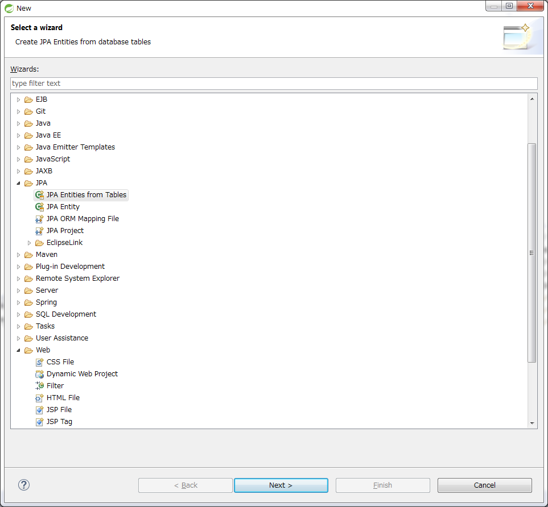Open the help question mark icon
Image resolution: width=548 pixels, height=507 pixels.
24,485
